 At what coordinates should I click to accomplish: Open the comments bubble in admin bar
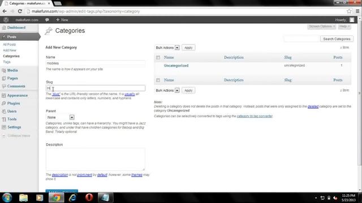coord(47,20)
